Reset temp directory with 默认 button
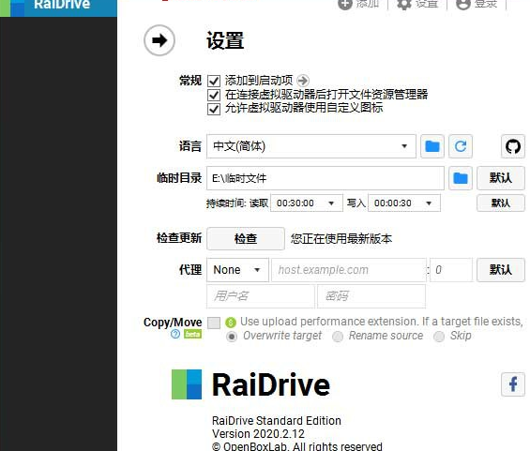Image resolution: width=530 pixels, height=451 pixels. click(x=501, y=178)
